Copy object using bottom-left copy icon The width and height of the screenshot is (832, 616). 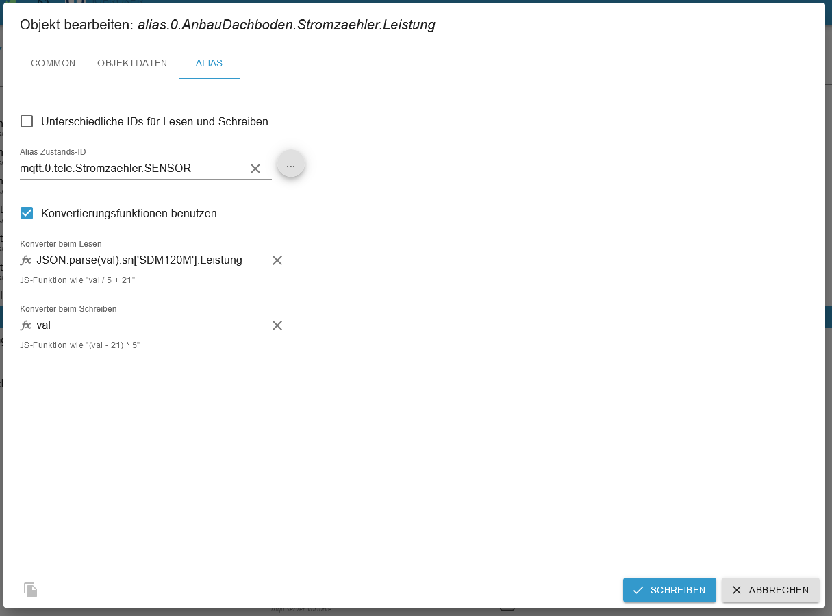pos(31,590)
